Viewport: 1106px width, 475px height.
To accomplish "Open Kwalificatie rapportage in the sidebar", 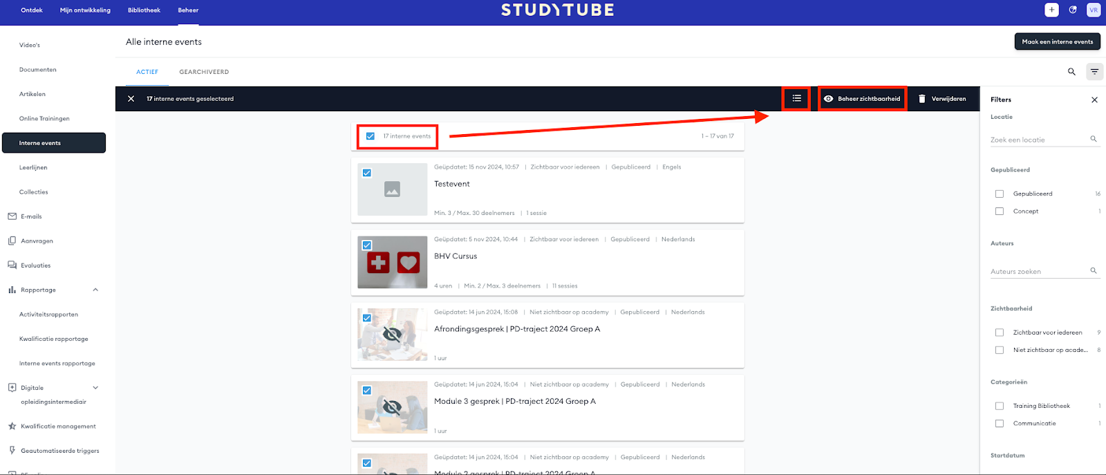I will 54,339.
